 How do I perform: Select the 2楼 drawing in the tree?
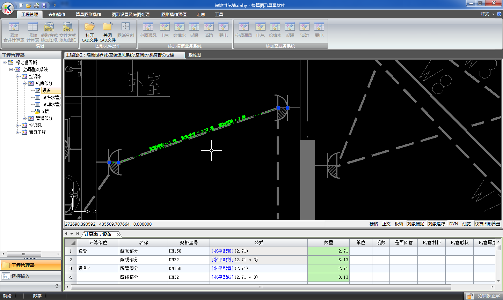(45, 111)
